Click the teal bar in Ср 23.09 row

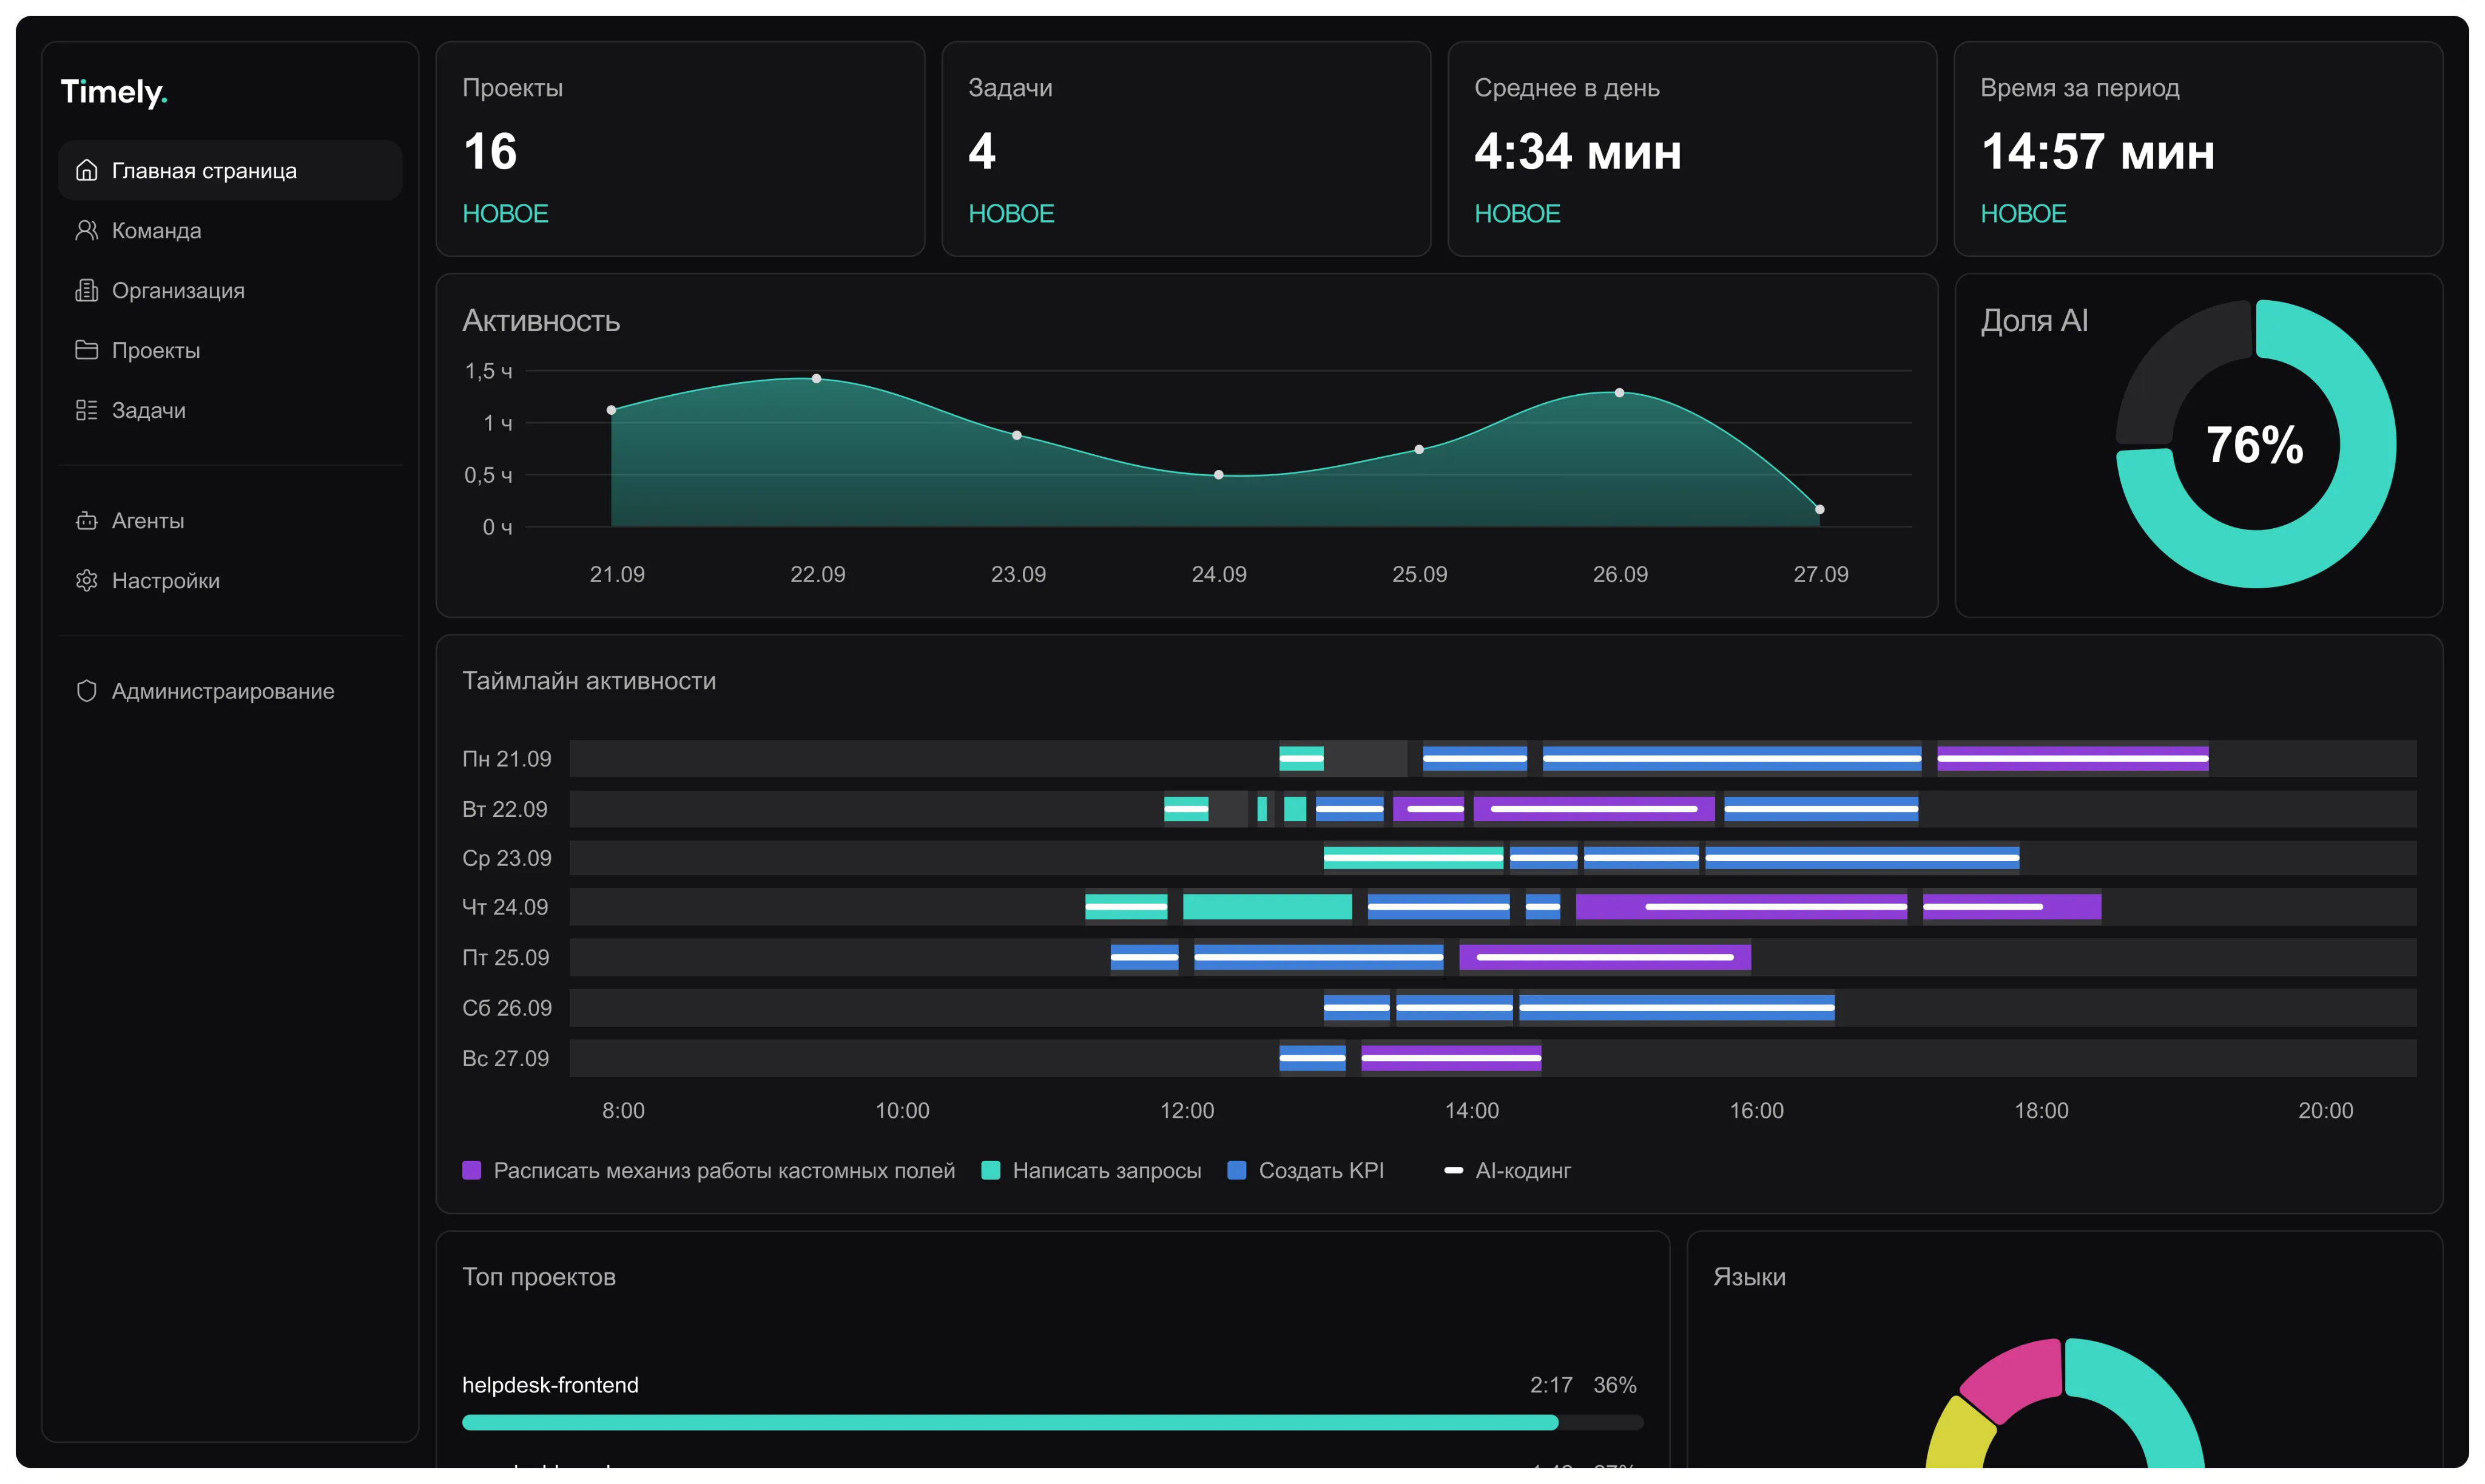pyautogui.click(x=1414, y=858)
